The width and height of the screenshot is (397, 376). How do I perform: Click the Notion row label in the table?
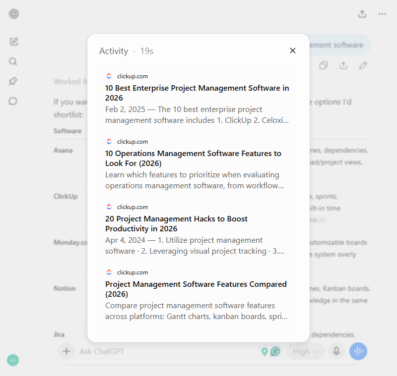pos(65,288)
